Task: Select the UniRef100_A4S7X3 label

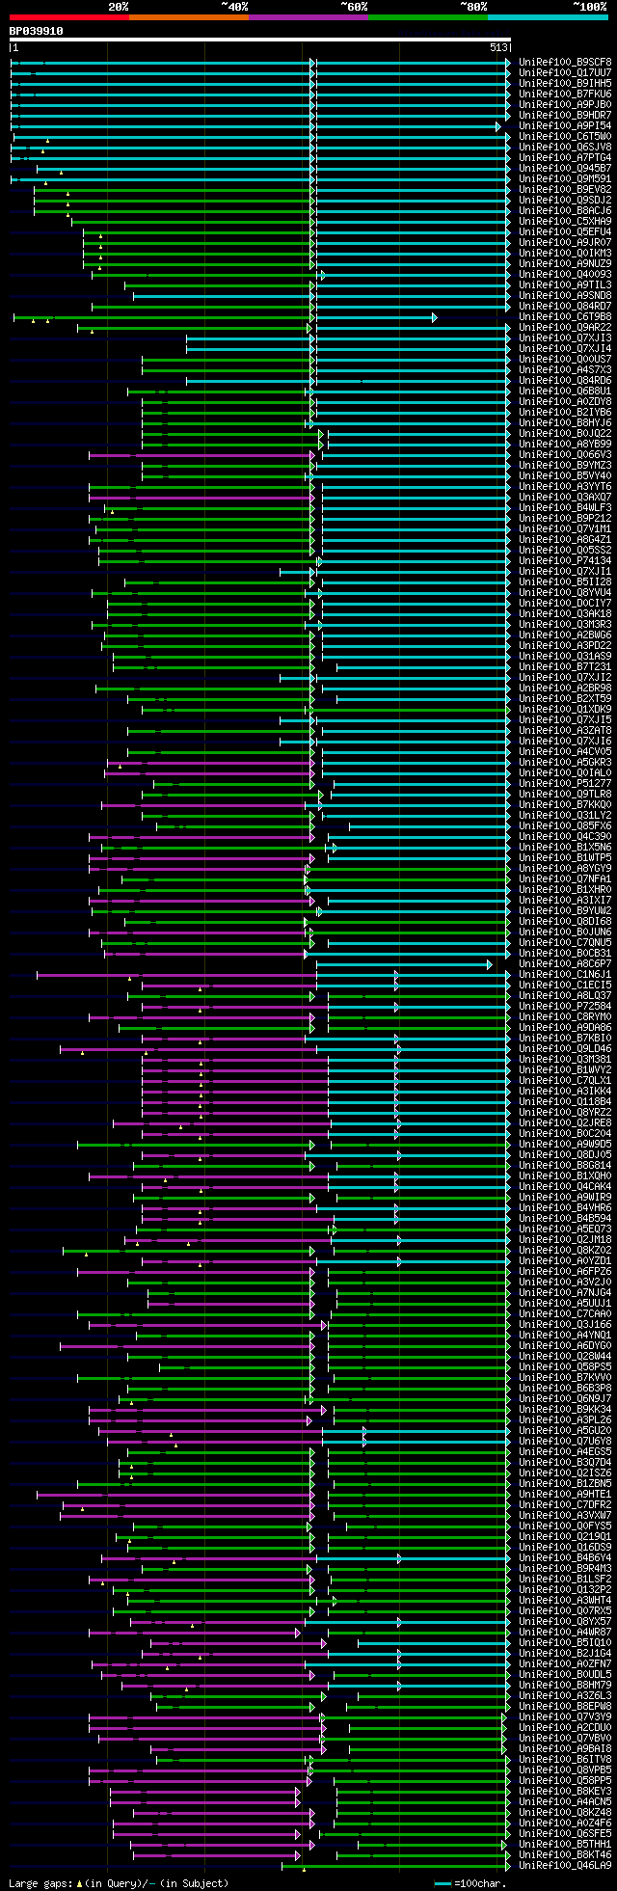Action: [565, 369]
